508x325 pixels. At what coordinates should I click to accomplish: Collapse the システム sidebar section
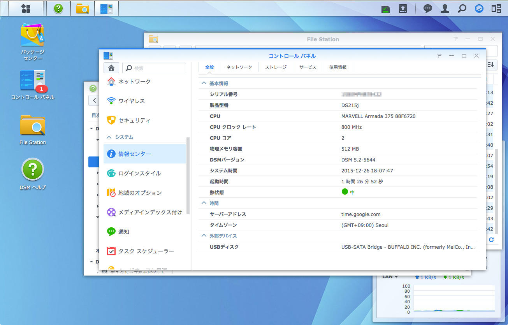109,137
